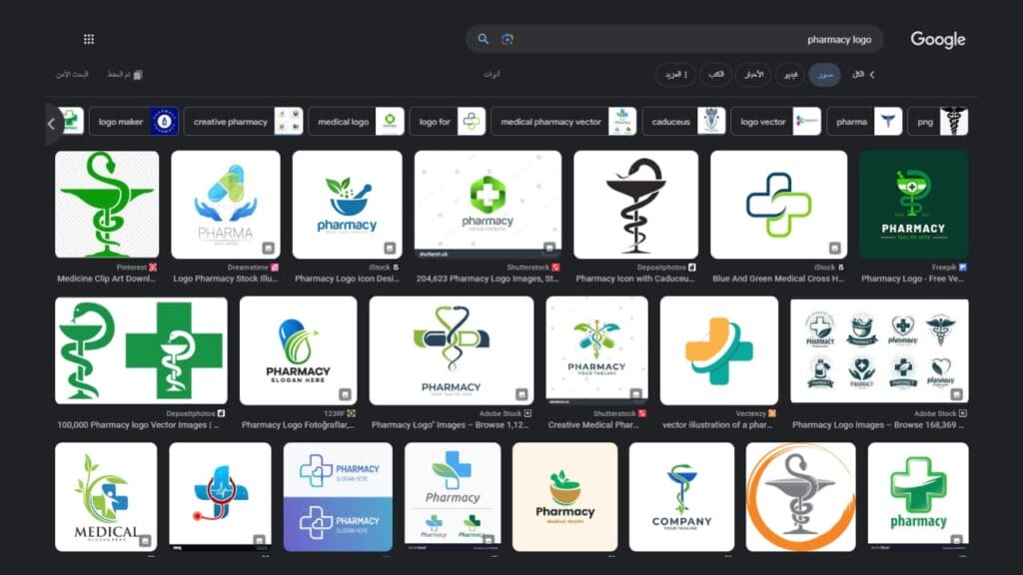
Task: Open the الكتب (Books) tab
Action: click(715, 75)
